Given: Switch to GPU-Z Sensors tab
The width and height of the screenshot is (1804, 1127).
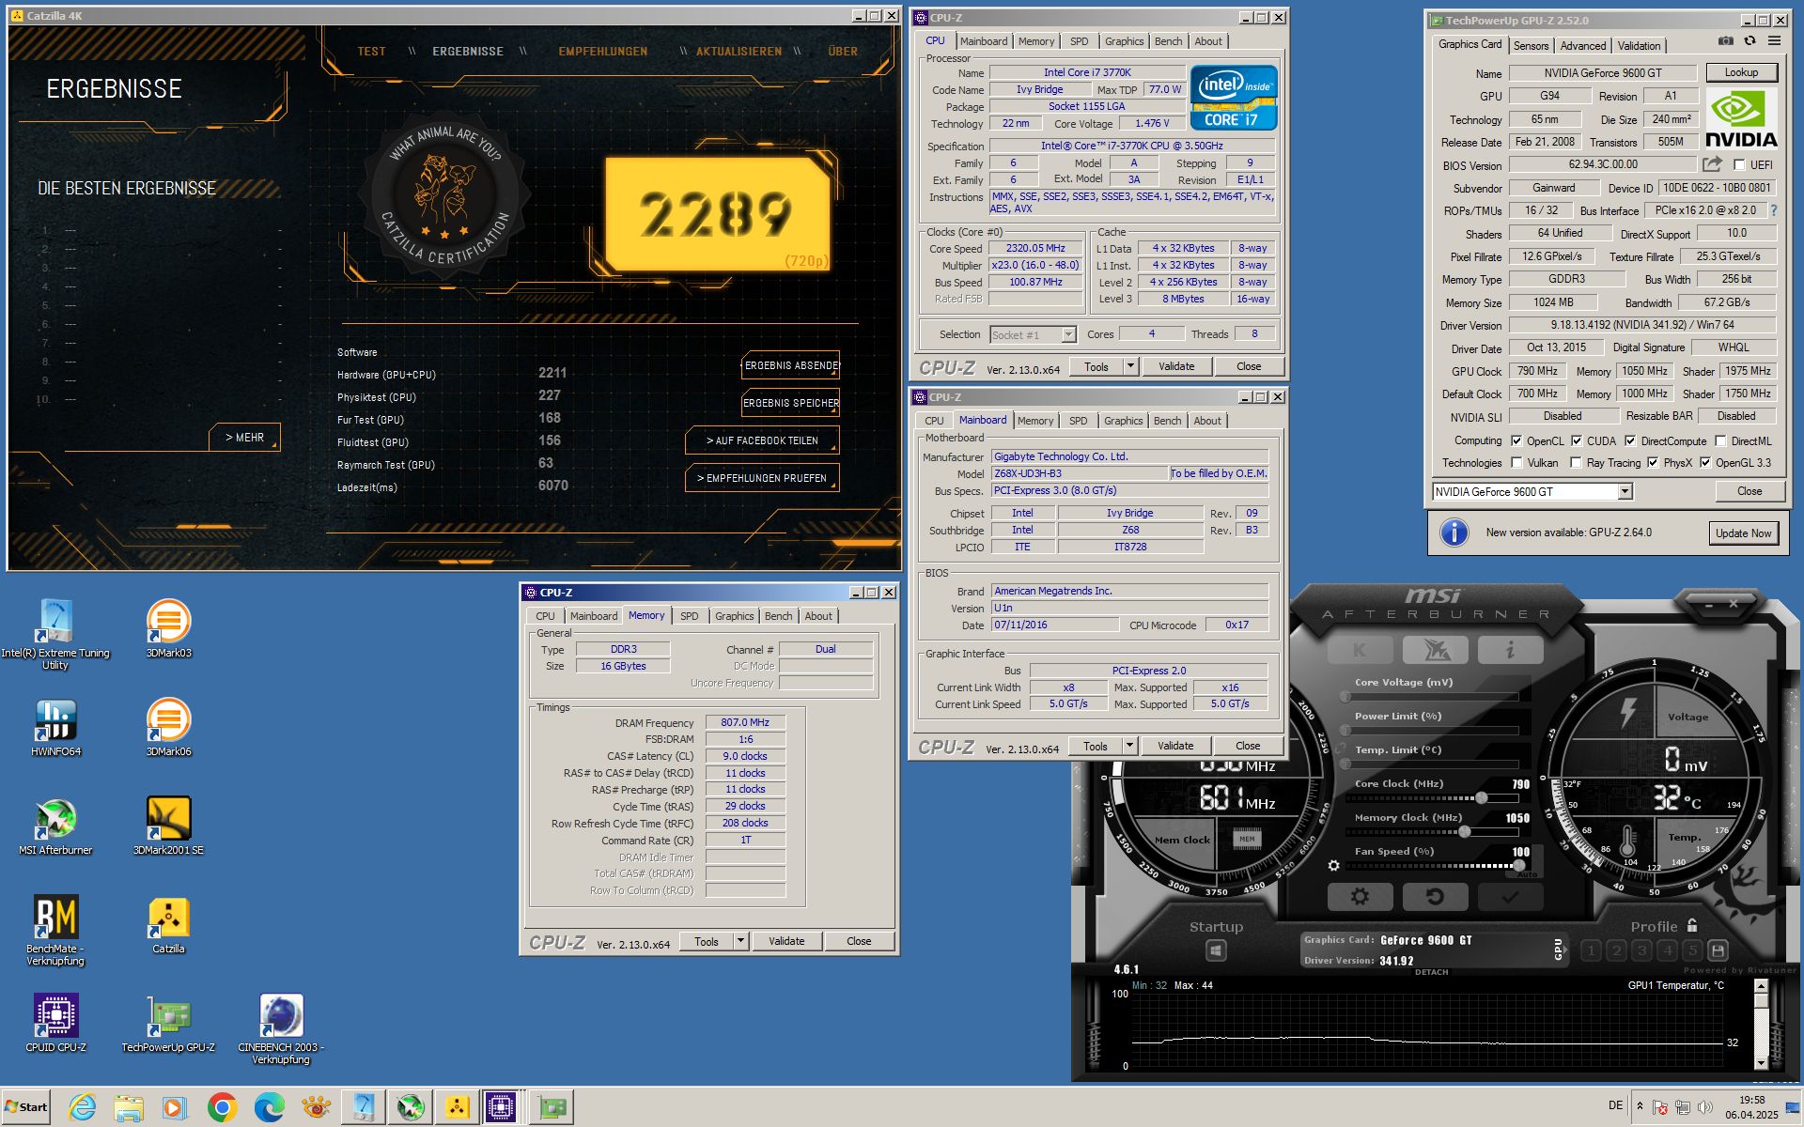Looking at the screenshot, I should point(1531,46).
